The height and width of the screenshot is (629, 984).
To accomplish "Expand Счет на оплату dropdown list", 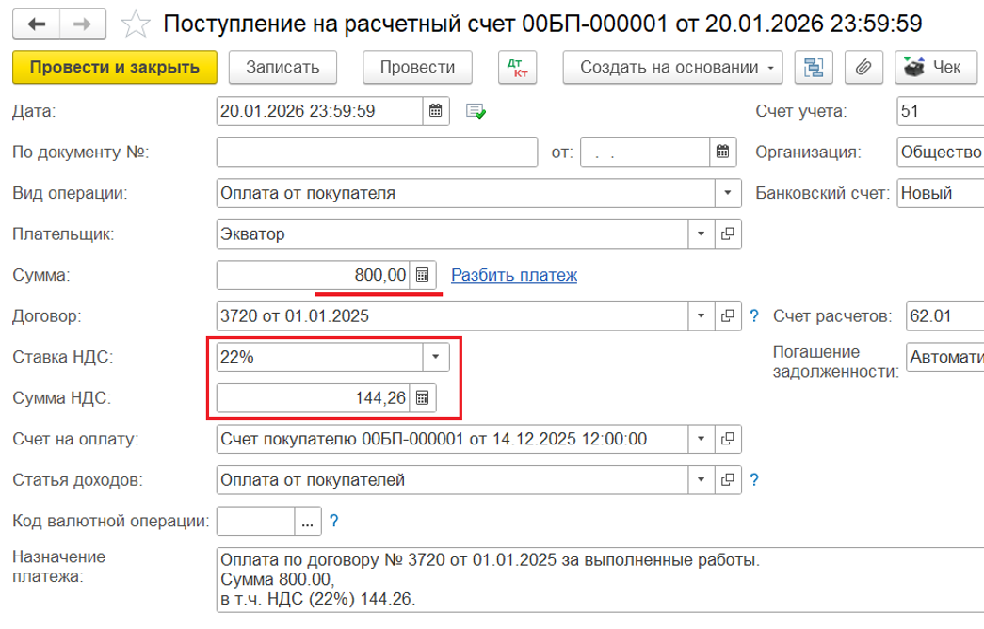I will coord(702,439).
